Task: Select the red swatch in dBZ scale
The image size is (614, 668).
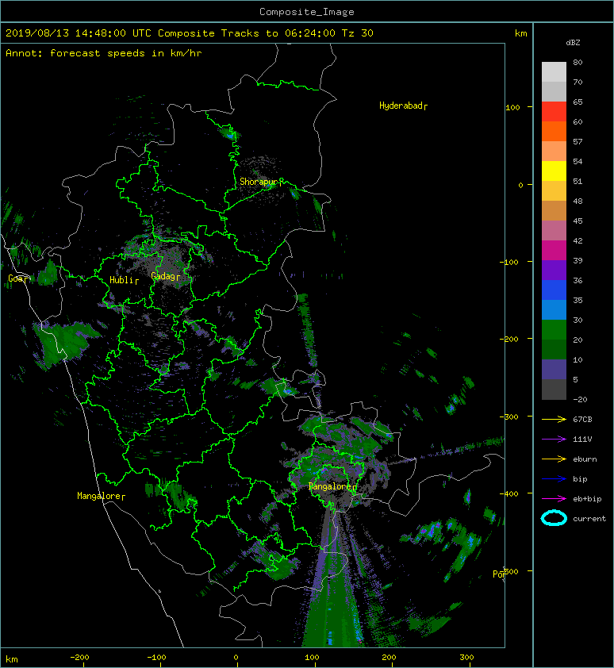Action: click(554, 111)
